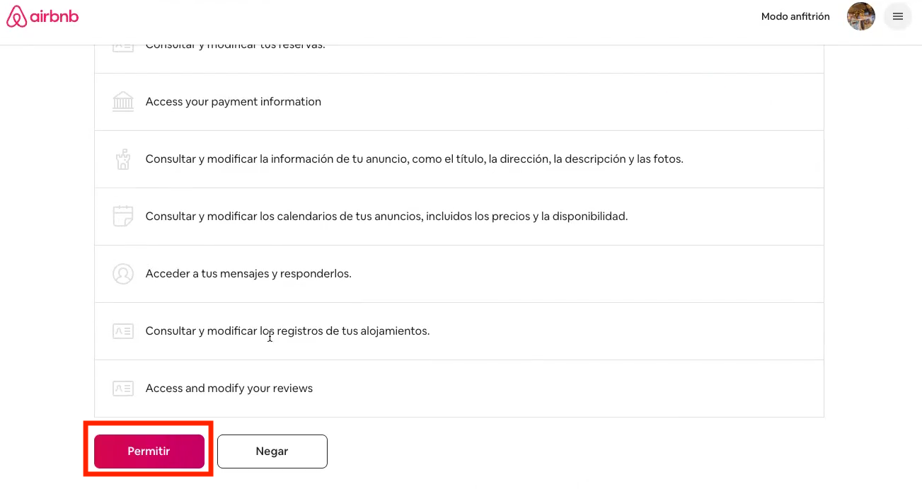Click the person icon beside messages permission
This screenshot has height=489, width=922.
click(123, 274)
